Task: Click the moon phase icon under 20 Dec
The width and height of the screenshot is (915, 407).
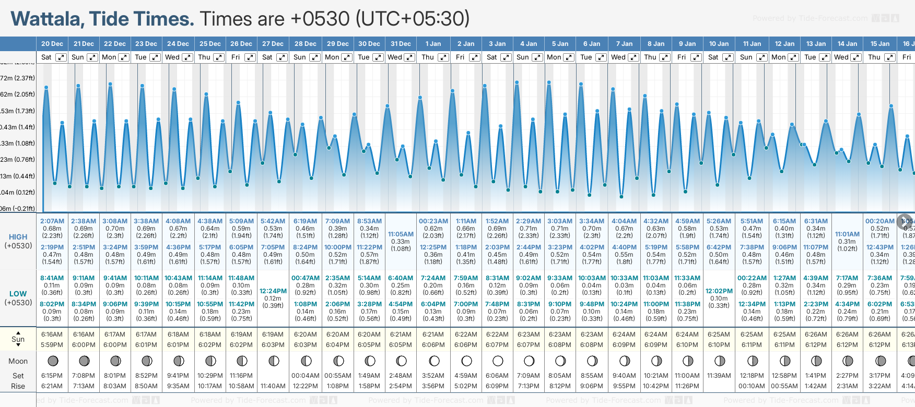Action: click(53, 361)
